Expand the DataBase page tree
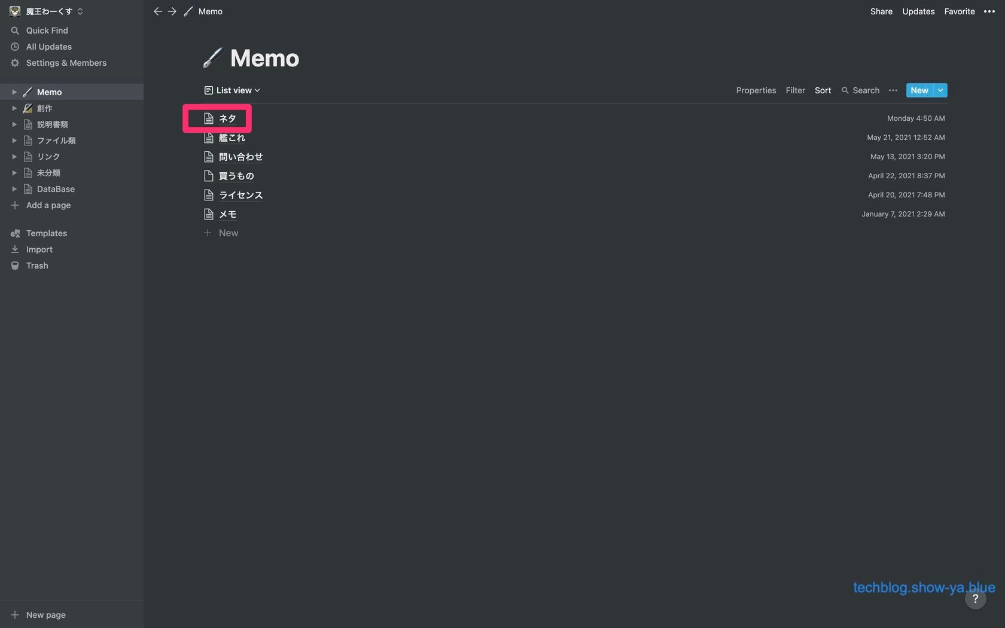 point(14,189)
